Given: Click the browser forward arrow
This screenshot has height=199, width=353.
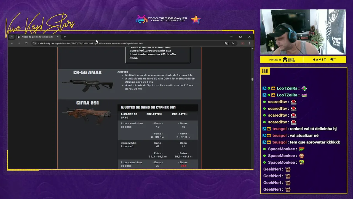Looking at the screenshot, I should [x=19, y=43].
